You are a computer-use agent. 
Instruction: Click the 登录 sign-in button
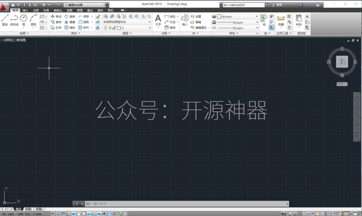pyautogui.click(x=277, y=5)
